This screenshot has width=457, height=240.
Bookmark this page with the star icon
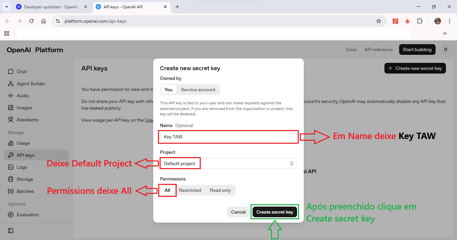(x=379, y=21)
